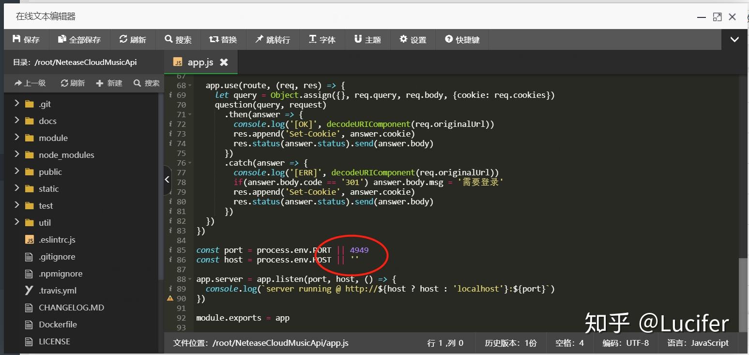This screenshot has height=355, width=749.
Task: Open the 替换 replace tool
Action: tap(223, 39)
